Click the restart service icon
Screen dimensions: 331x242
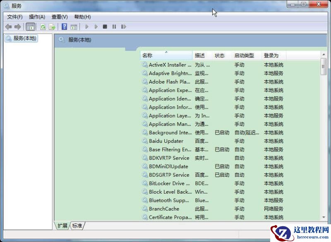pos(123,26)
